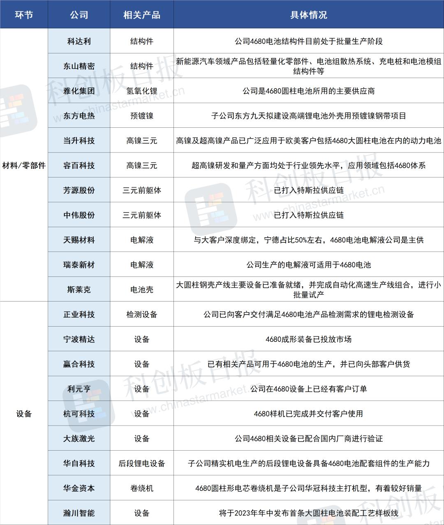The width and height of the screenshot is (444, 525).
Task: Click company name 科达利
Action: [79, 41]
